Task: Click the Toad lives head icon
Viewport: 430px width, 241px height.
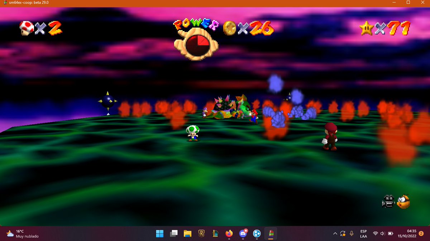Action: [27, 28]
